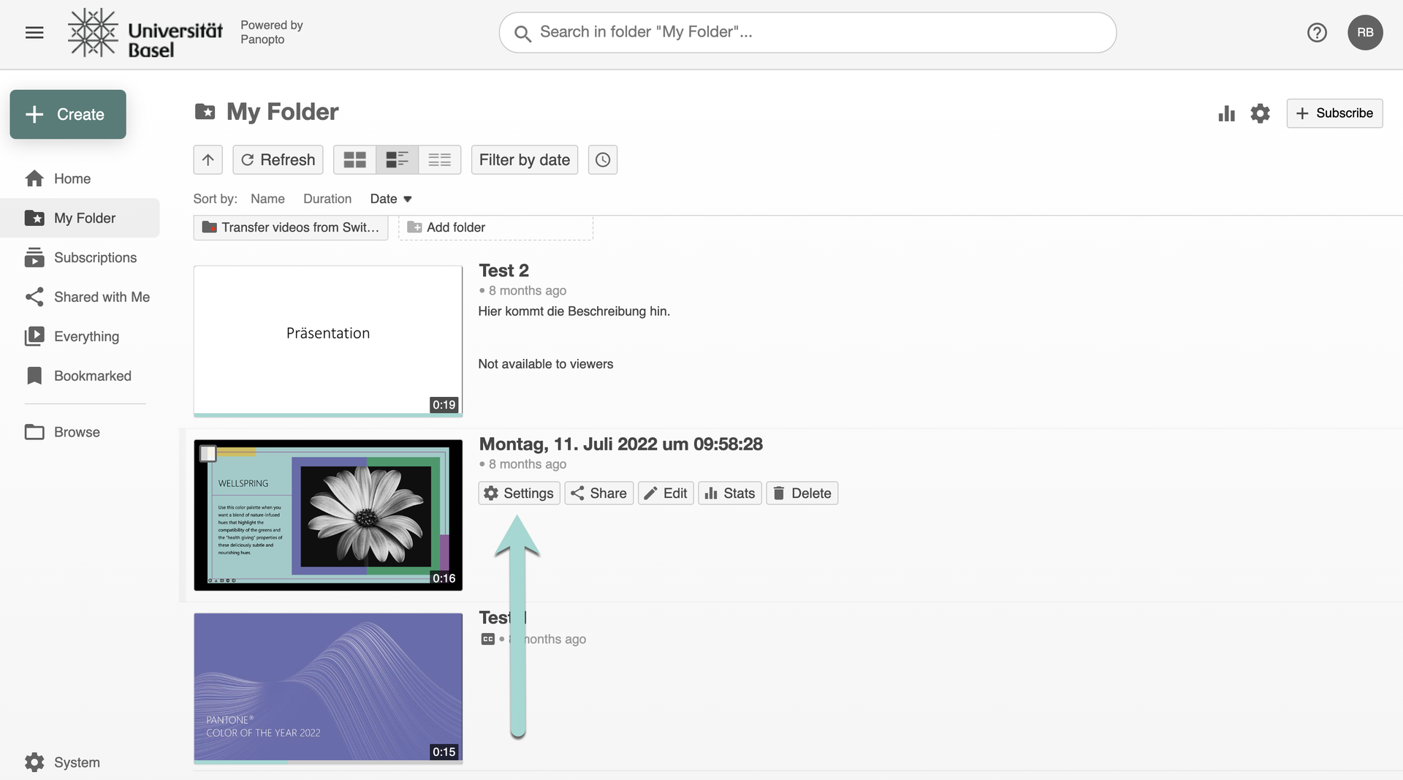Delete the Montag 11. Juli video
Image resolution: width=1403 pixels, height=780 pixels.
[802, 493]
